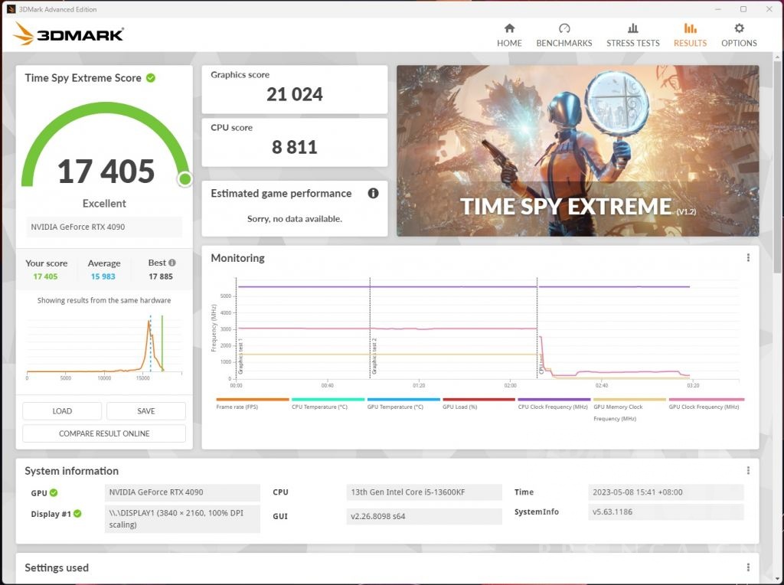Click the Display #1 green check icon
This screenshot has width=784, height=585.
[x=77, y=514]
